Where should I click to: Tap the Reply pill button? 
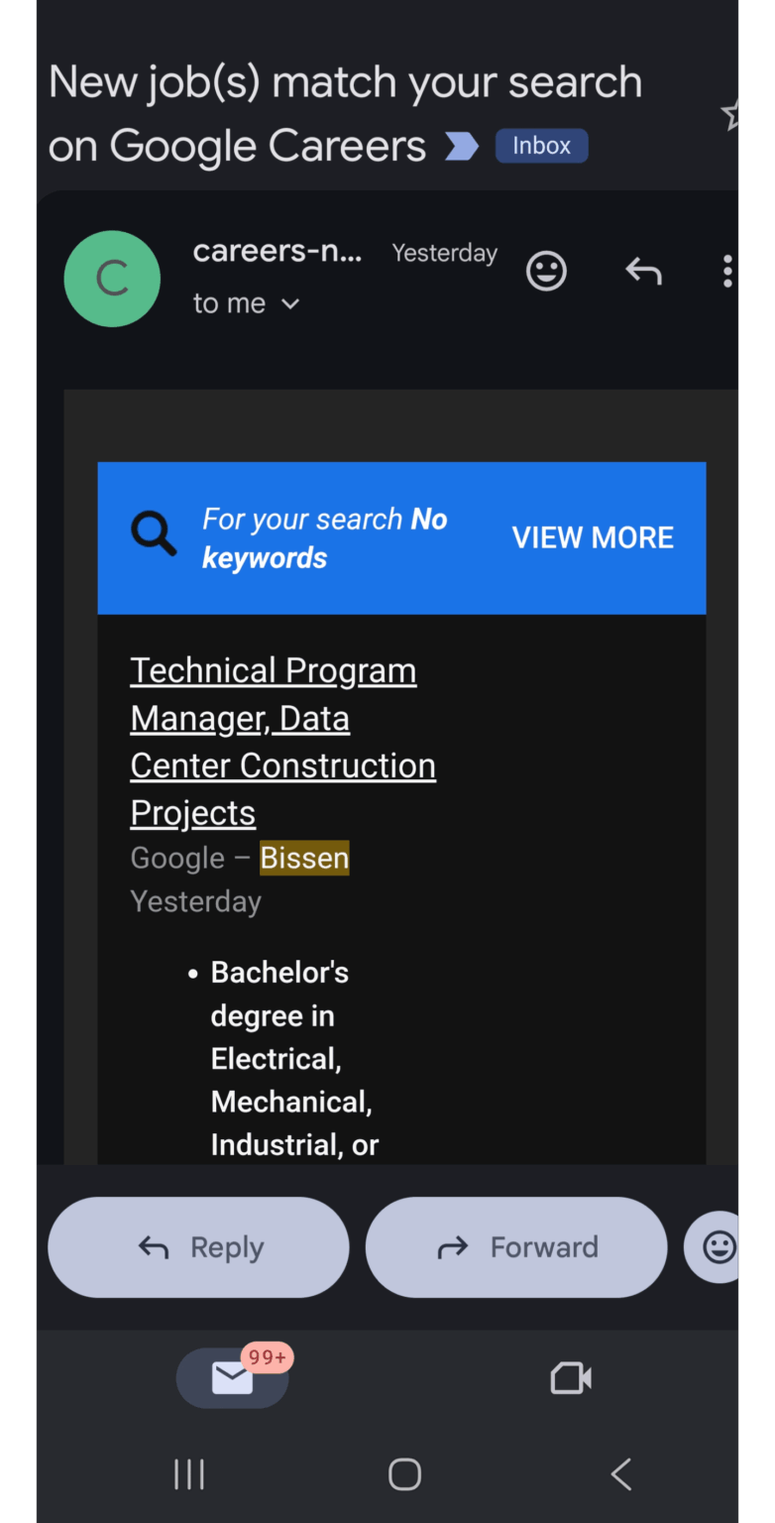point(198,1246)
